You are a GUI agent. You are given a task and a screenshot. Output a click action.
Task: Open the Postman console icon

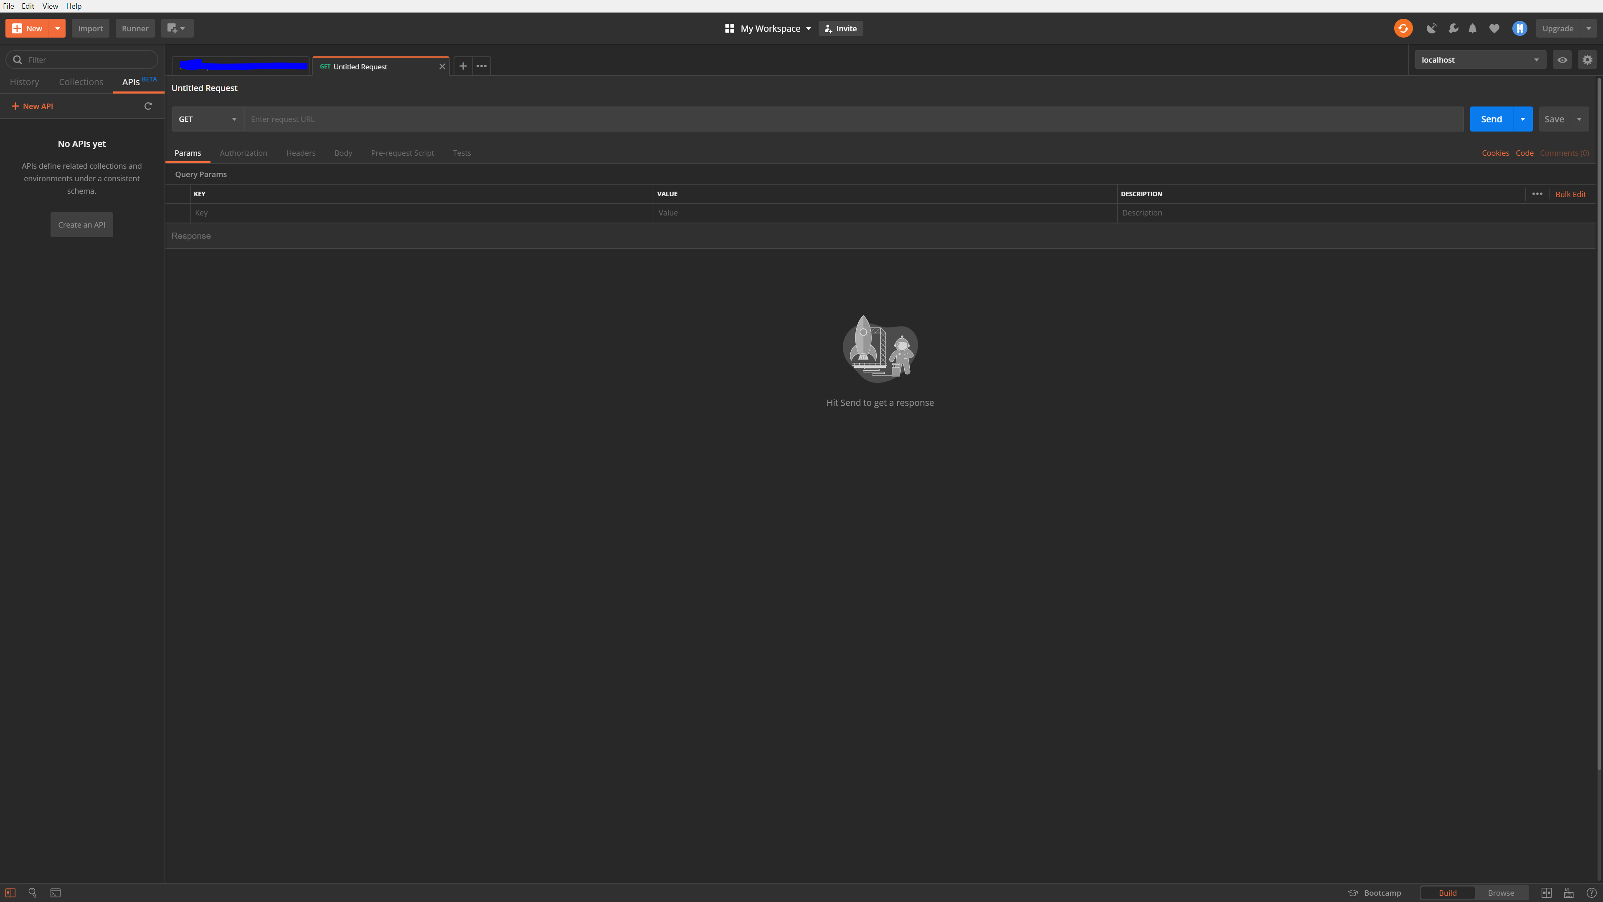point(56,893)
